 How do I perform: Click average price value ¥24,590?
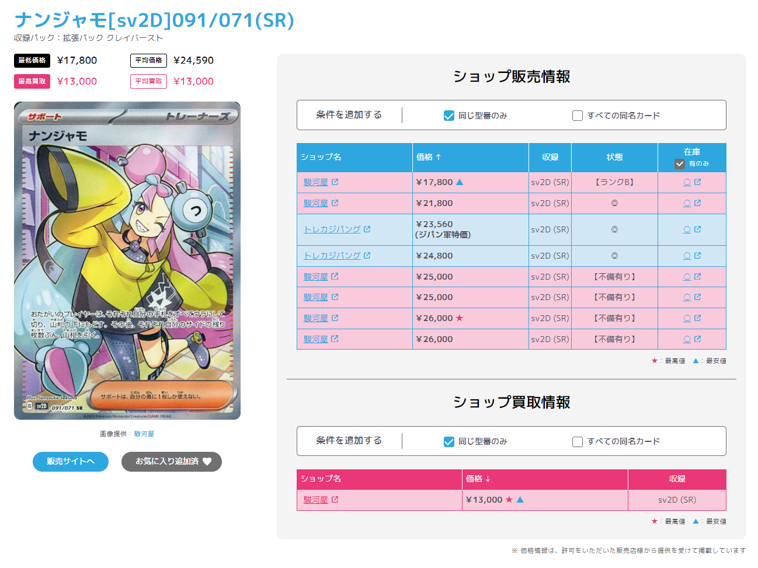tap(194, 60)
